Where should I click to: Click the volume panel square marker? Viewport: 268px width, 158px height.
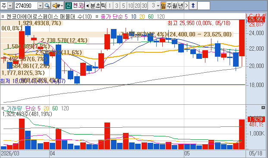tap(3, 108)
